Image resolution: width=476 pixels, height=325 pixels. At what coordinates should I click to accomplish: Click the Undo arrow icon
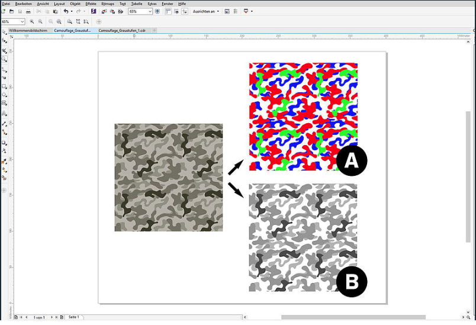point(65,11)
